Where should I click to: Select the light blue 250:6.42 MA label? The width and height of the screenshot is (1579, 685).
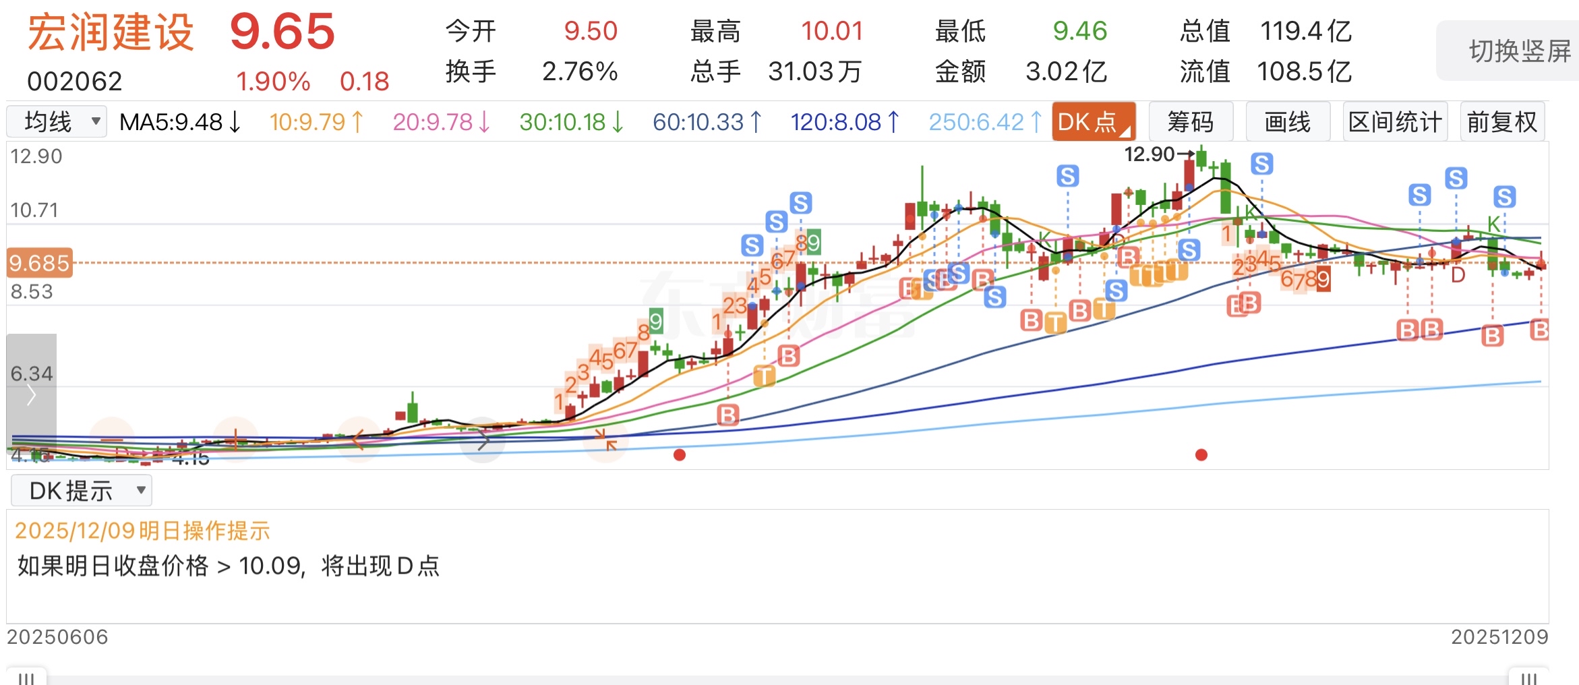[985, 122]
